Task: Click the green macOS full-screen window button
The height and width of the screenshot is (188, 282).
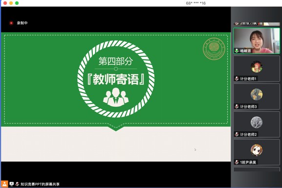Action: [x=17, y=3]
